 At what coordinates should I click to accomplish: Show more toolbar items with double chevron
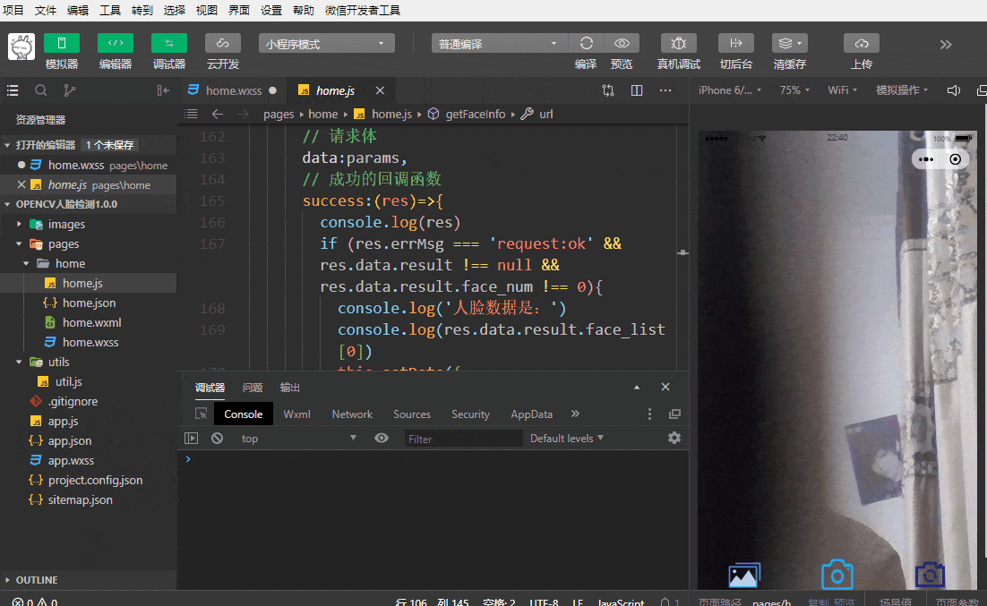(x=946, y=45)
